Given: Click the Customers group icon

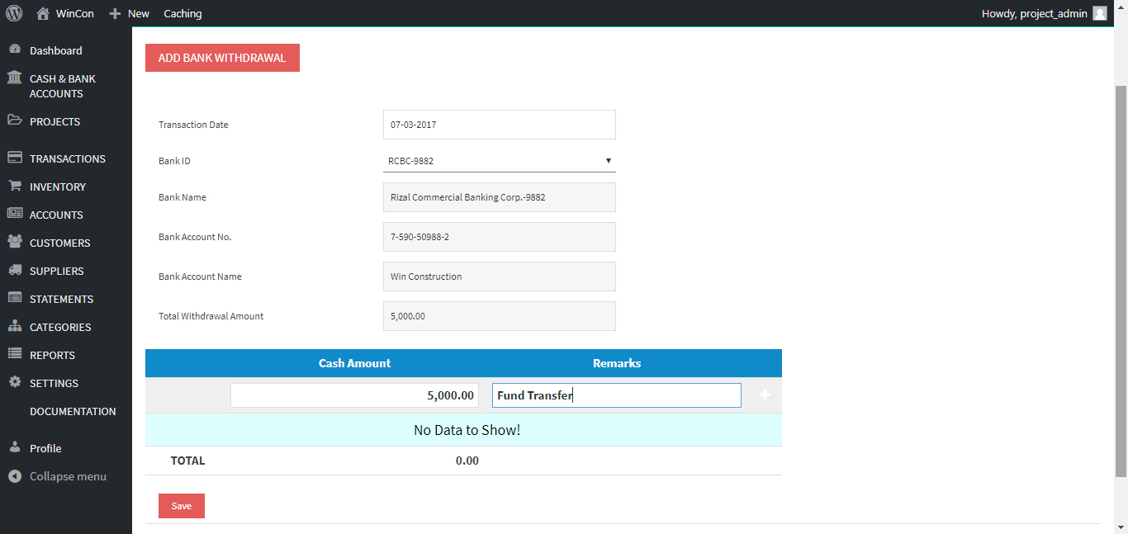Looking at the screenshot, I should 15,242.
